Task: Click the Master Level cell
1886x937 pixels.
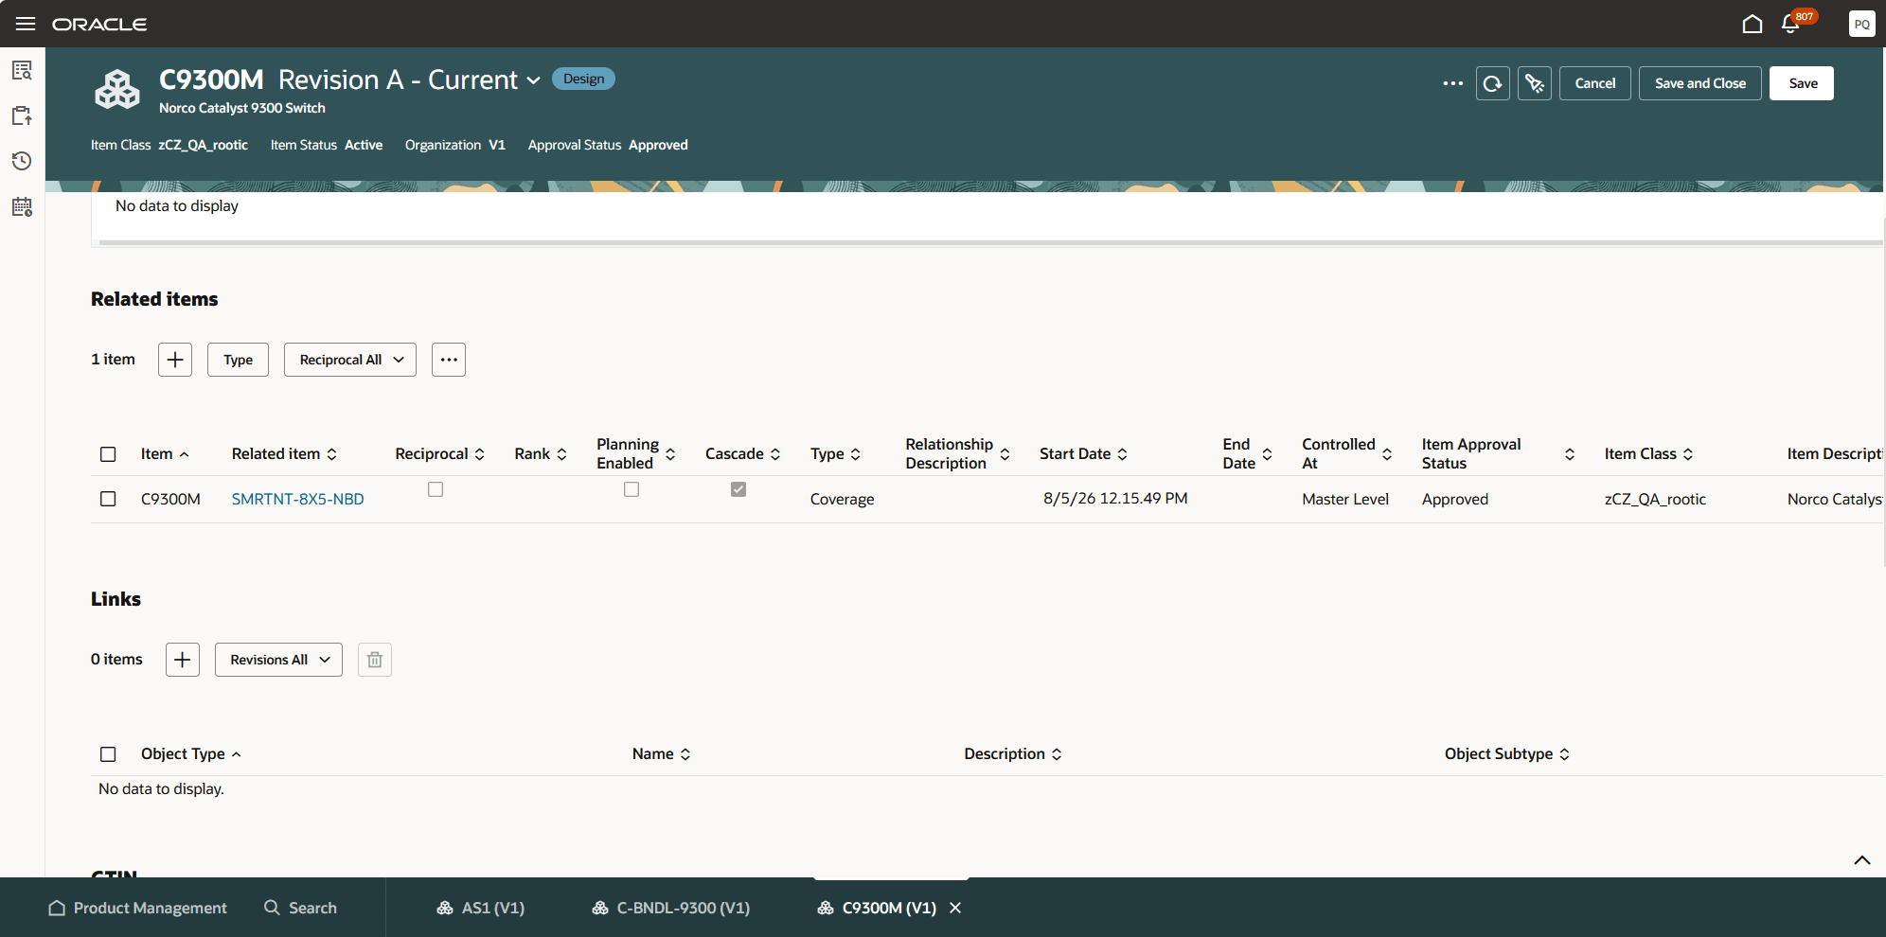Action: click(1345, 499)
